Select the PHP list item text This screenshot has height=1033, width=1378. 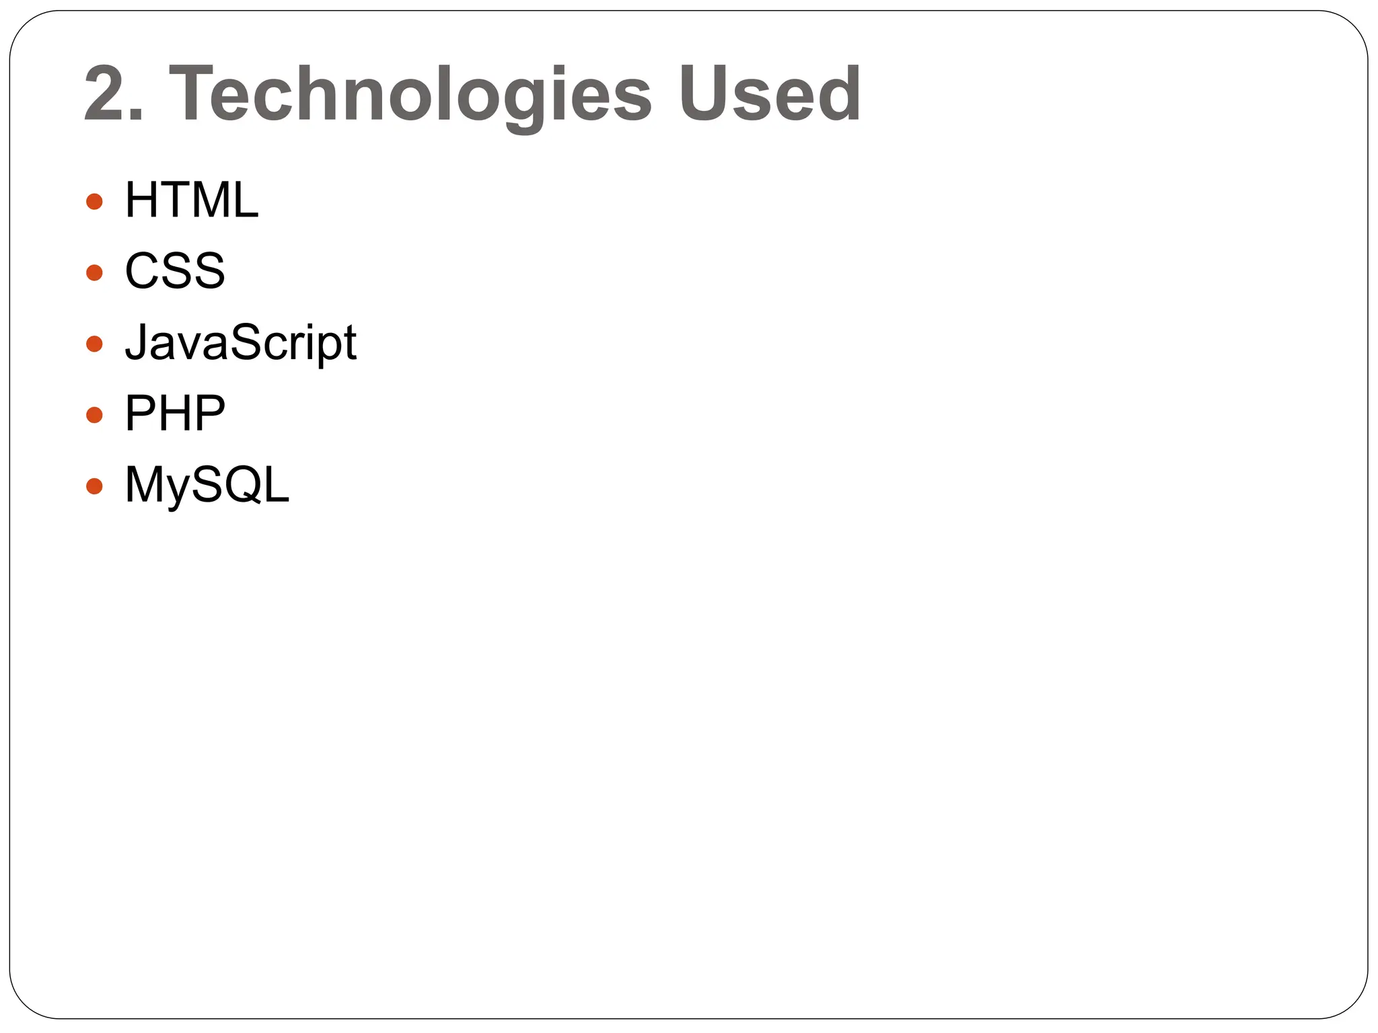coord(175,414)
